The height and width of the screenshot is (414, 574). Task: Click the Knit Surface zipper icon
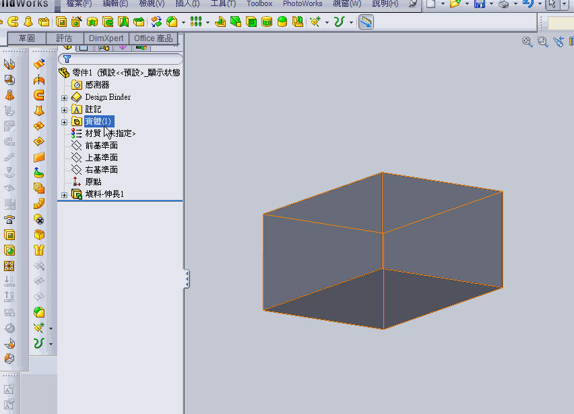(x=39, y=250)
